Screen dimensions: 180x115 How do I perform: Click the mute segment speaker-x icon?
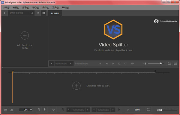tap(54, 110)
